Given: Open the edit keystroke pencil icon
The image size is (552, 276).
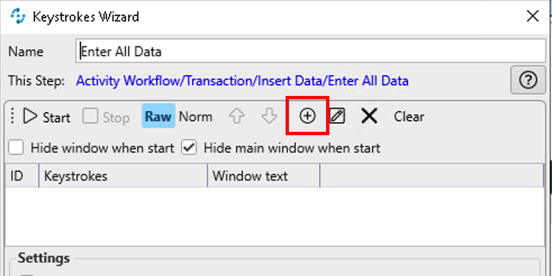Looking at the screenshot, I should click(337, 116).
